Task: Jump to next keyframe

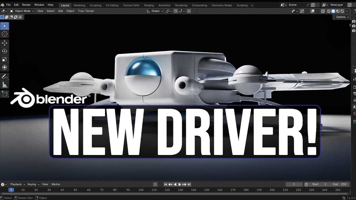Action: click(184, 184)
